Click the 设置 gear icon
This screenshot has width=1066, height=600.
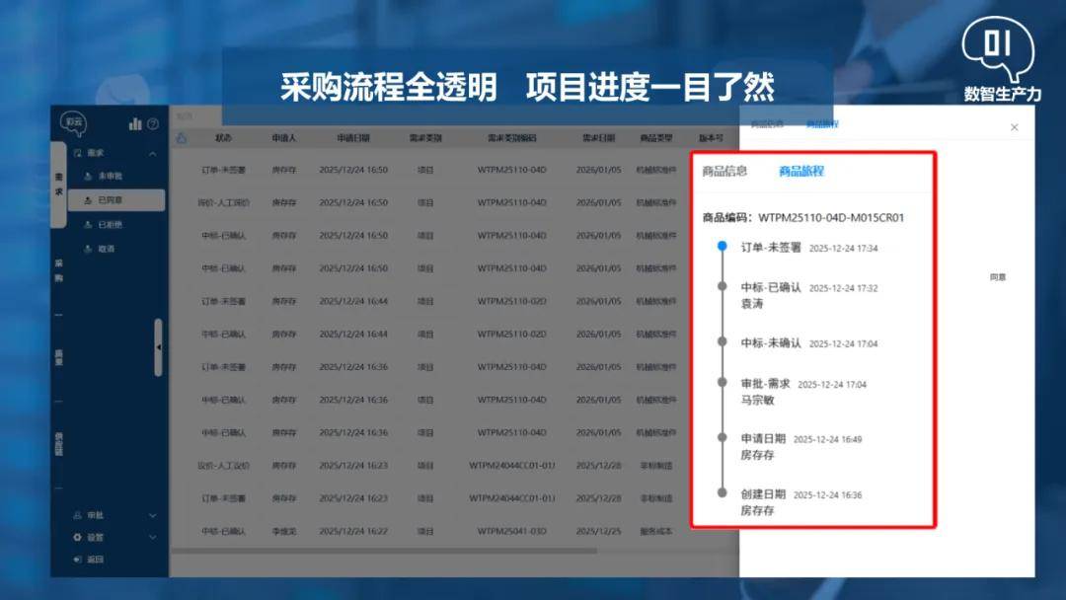coord(78,538)
